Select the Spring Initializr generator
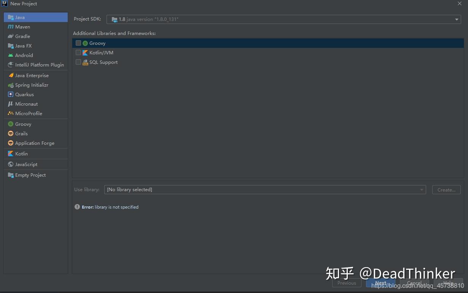This screenshot has height=293, width=468. [31, 85]
